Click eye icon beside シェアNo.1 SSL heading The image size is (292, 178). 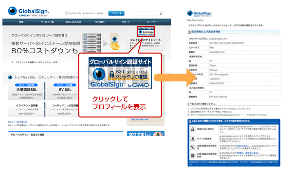[10, 77]
